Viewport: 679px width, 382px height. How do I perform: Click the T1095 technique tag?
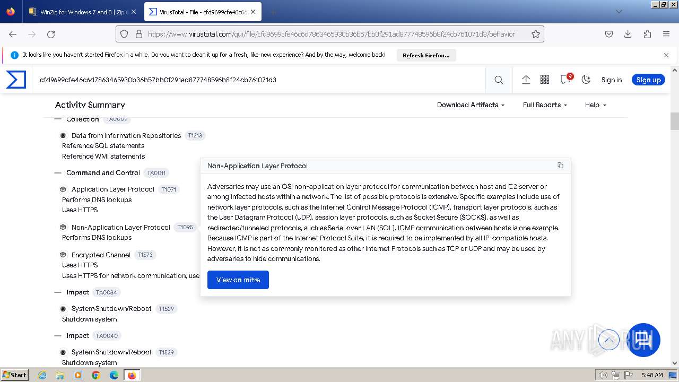pyautogui.click(x=185, y=227)
